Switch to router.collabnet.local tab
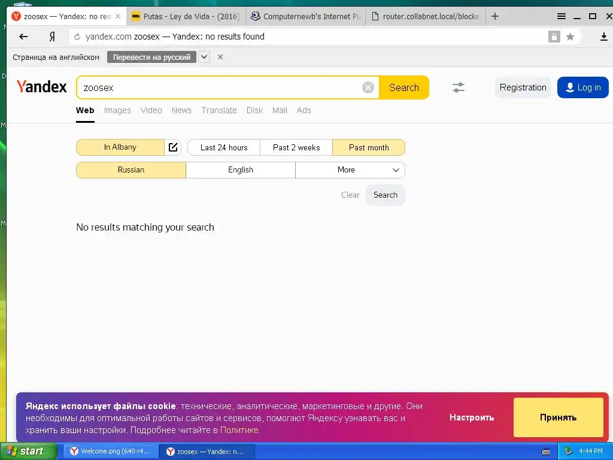Screen dimensions: 613x460 point(426,16)
